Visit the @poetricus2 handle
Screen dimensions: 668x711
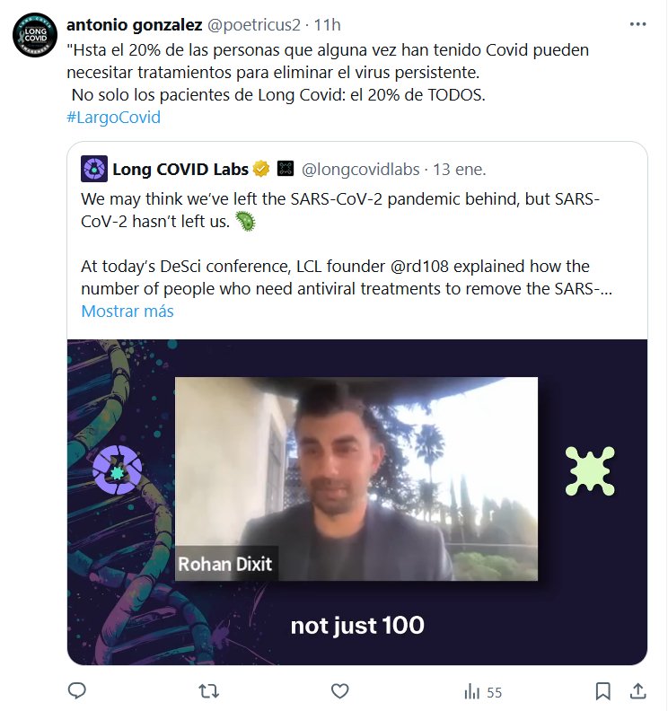coord(256,25)
